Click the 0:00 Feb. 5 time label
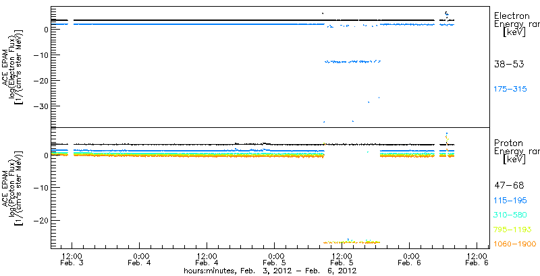 [275, 259]
